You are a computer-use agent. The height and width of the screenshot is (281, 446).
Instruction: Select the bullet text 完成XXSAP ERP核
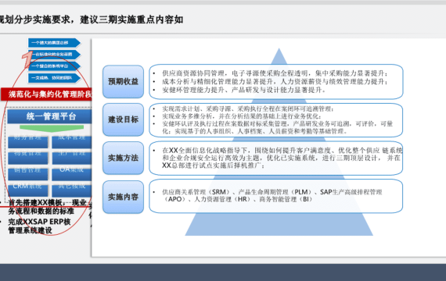pyautogui.click(x=39, y=222)
